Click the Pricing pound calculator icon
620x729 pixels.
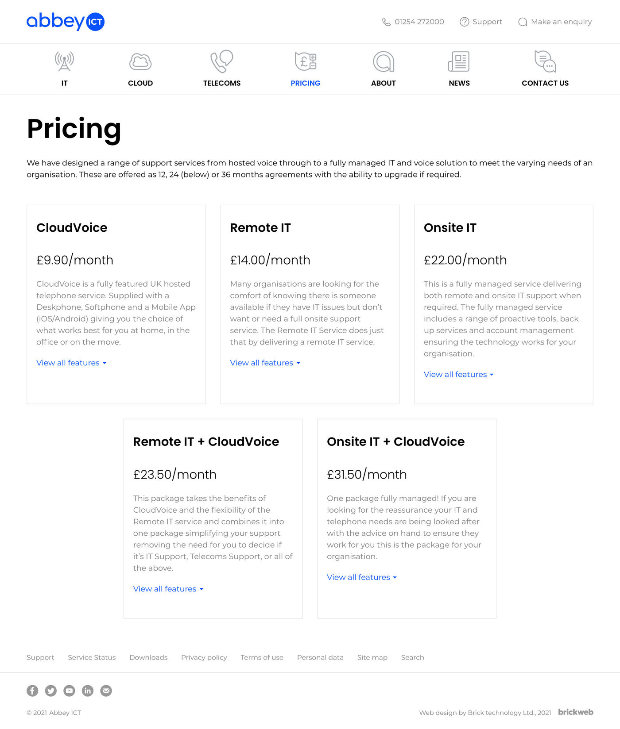306,61
